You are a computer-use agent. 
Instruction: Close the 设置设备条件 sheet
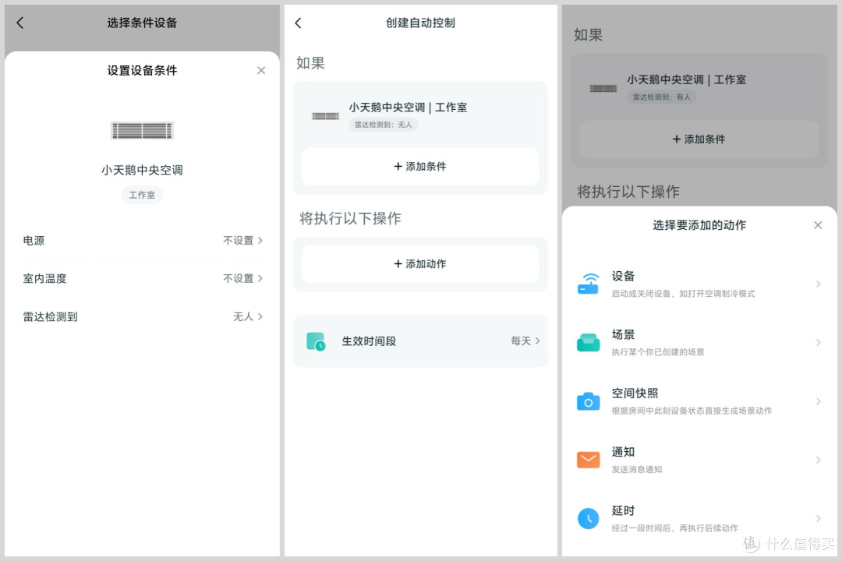pos(261,70)
